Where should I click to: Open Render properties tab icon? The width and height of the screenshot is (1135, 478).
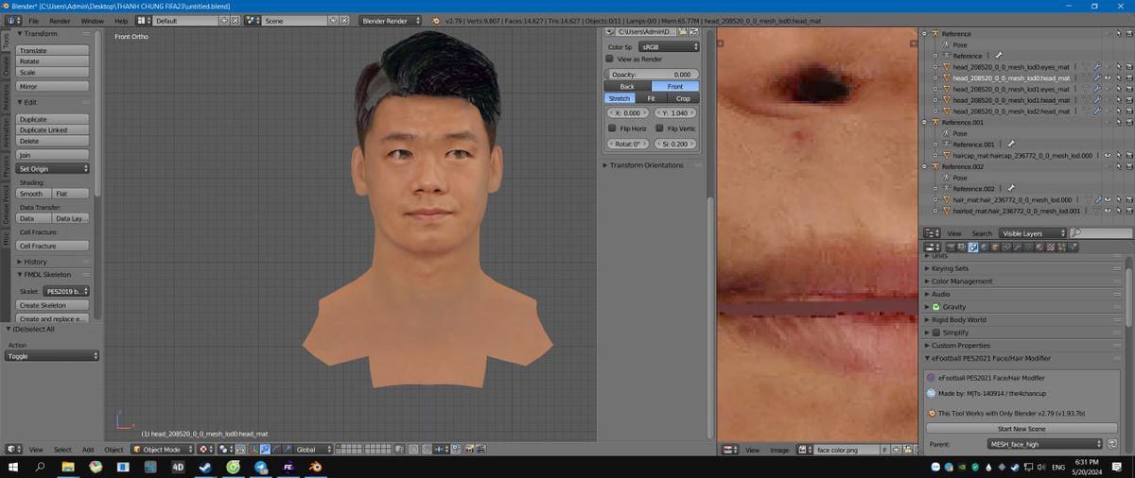(x=951, y=247)
